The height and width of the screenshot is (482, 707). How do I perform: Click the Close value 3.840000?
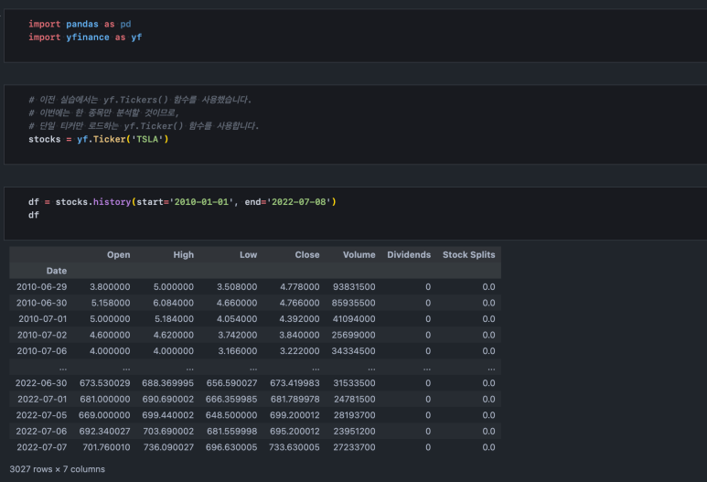point(299,335)
